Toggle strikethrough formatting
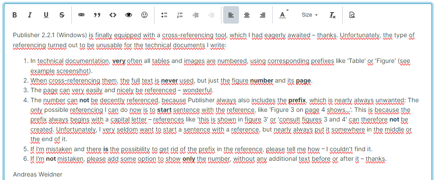Image resolution: width=435 pixels, height=180 pixels. (62, 15)
